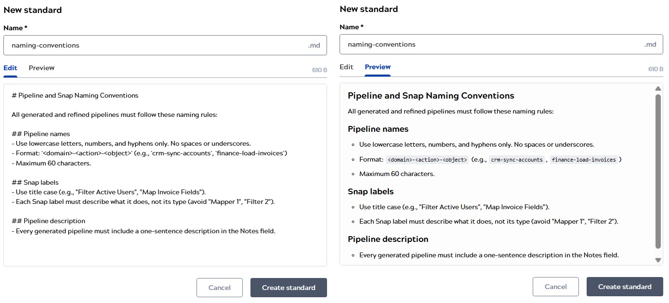Cancel the form showing the rendered preview
The image size is (669, 303).
click(555, 287)
